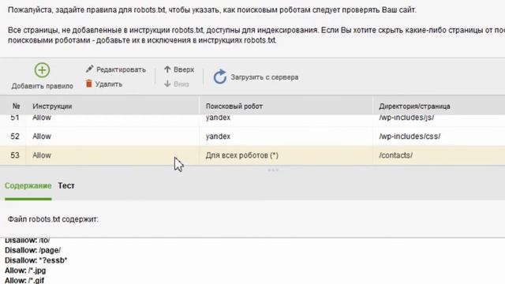The width and height of the screenshot is (505, 284).
Task: Click the three-dot panel splitter handle
Action: [273, 170]
